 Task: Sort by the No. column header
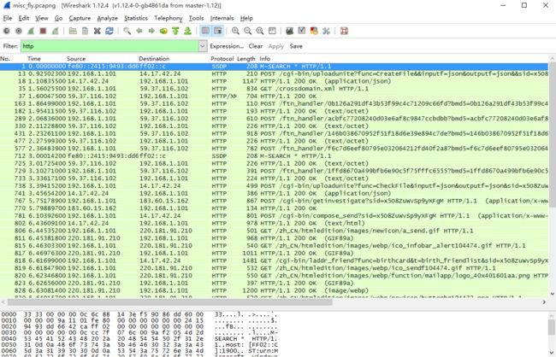5,59
